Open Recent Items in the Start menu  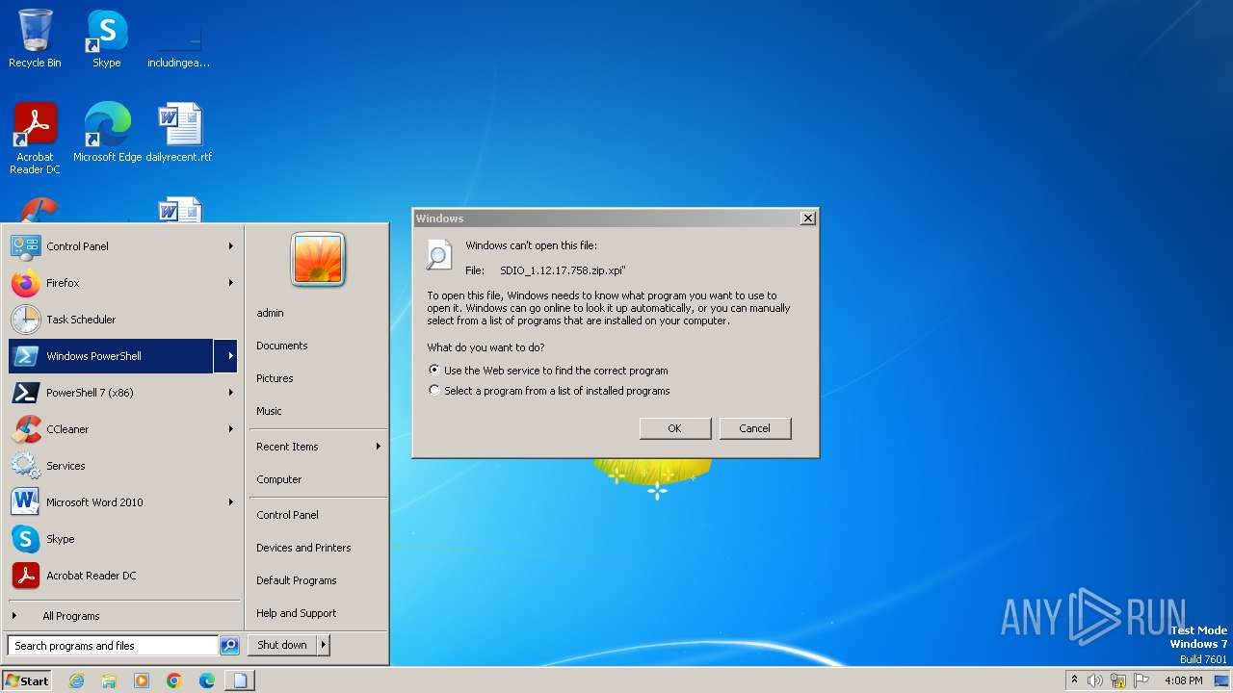point(318,447)
